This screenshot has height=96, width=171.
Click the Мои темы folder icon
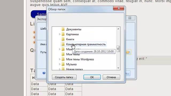coord(63,54)
